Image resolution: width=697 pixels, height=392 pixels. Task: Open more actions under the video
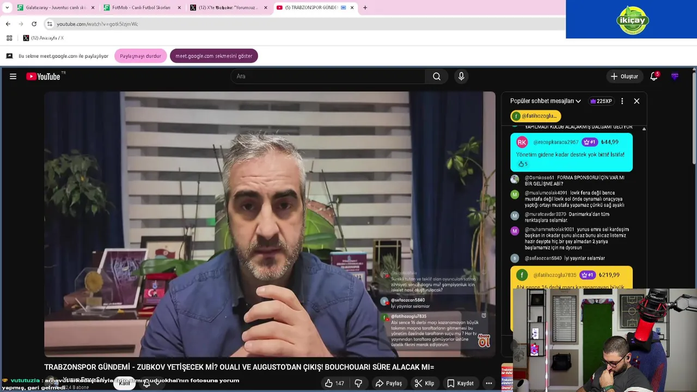489,383
